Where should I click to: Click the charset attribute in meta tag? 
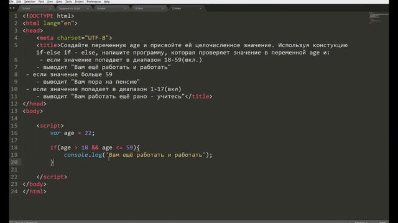click(69, 38)
